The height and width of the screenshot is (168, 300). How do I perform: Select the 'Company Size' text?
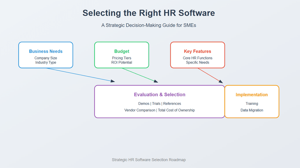(x=46, y=58)
